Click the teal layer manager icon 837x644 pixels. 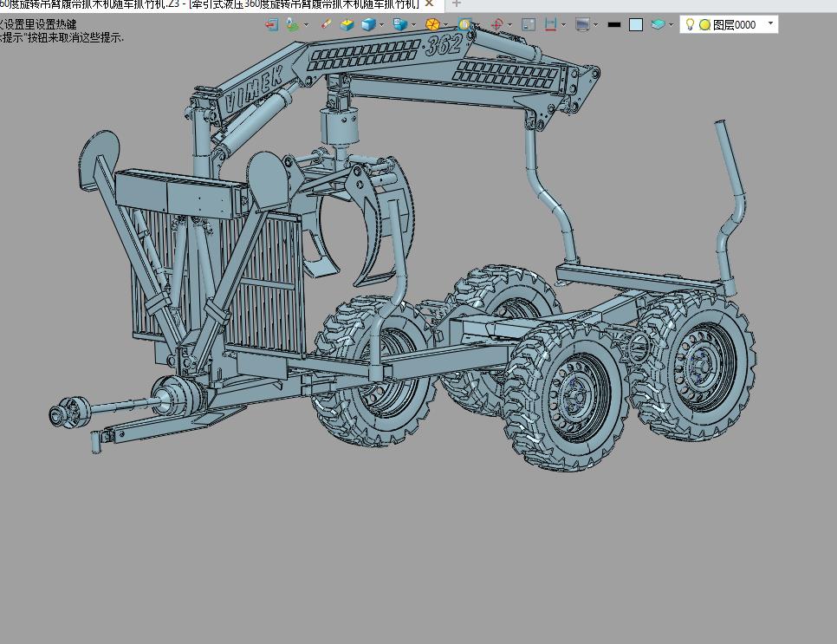[x=658, y=24]
